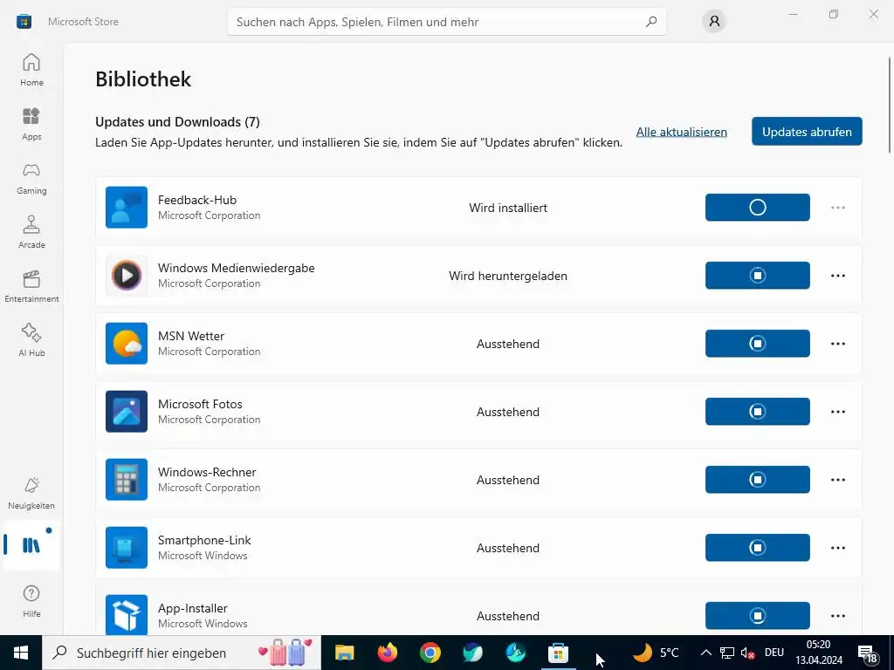Select the MSN Wetter title text
894x670 pixels.
[191, 336]
